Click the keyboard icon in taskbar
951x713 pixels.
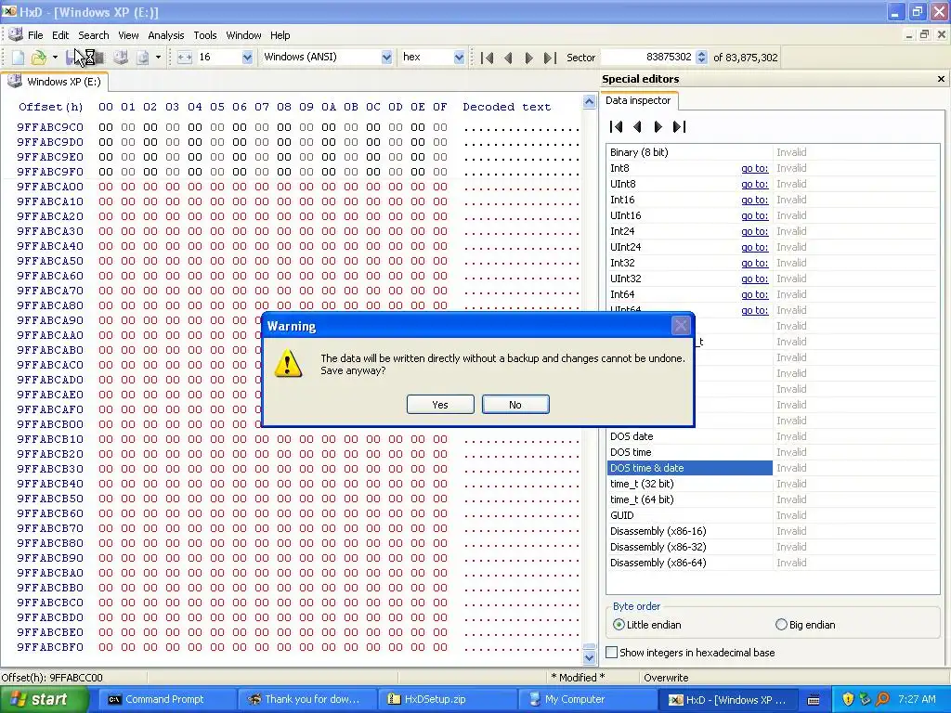tap(814, 700)
